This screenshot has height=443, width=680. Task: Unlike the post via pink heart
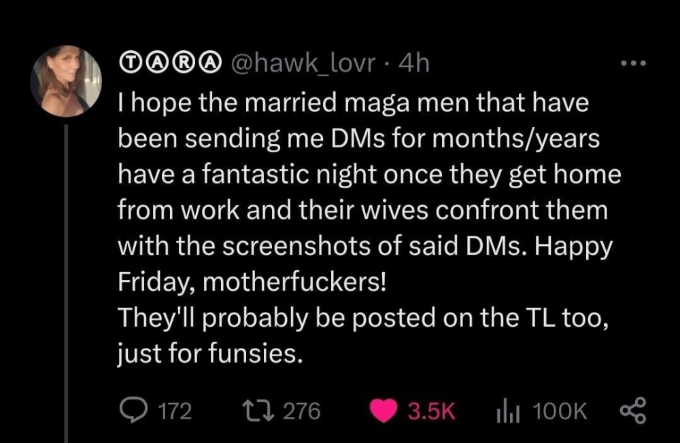pyautogui.click(x=384, y=410)
